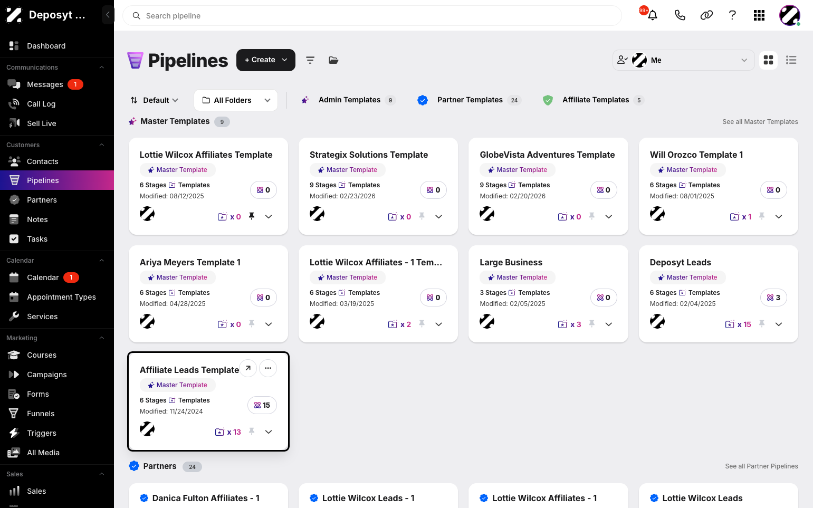Viewport: 813px width, 508px height.
Task: Pin the Strategix Solutions Template card
Action: pyautogui.click(x=422, y=216)
